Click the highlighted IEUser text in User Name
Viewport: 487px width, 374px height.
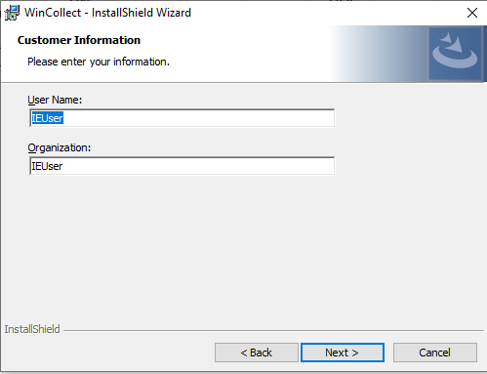tap(48, 118)
